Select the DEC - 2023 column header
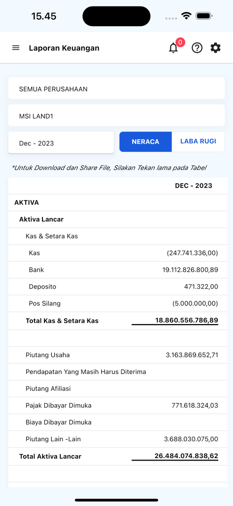 (x=194, y=186)
